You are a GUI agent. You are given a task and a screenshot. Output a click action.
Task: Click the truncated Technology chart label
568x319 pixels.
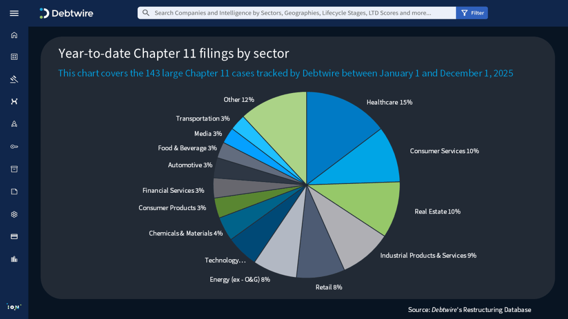click(x=225, y=261)
